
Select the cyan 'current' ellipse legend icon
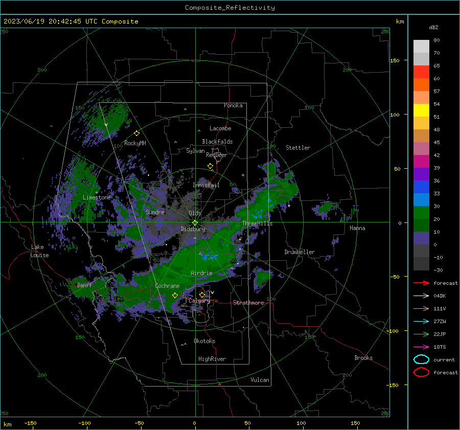coord(421,359)
